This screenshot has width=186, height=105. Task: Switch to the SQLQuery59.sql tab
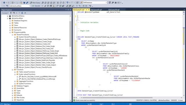pyautogui.click(x=114, y=10)
